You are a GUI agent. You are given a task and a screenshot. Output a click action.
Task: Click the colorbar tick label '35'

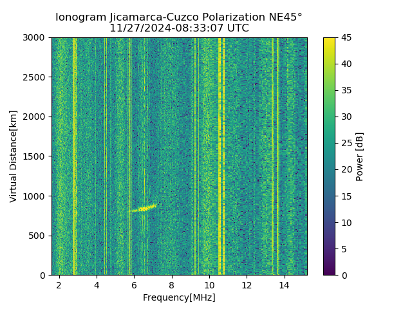[346, 90]
